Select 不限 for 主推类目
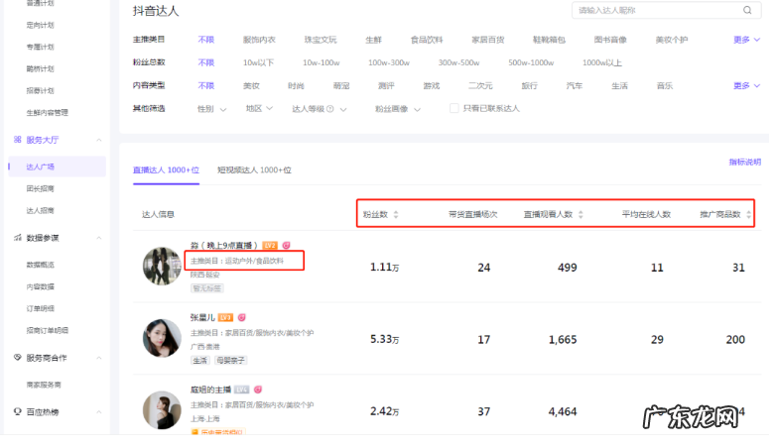The width and height of the screenshot is (776, 446). click(206, 40)
